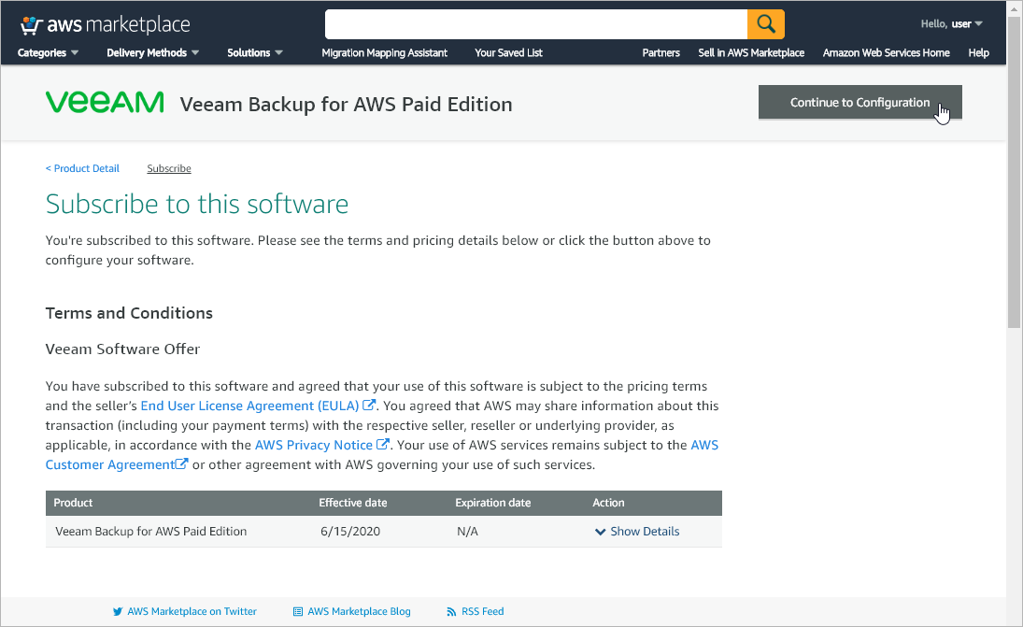Screen dimensions: 1023x627
Task: Click the Product column header
Action: 73,503
